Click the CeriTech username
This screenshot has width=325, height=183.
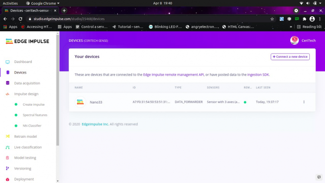click(308, 40)
